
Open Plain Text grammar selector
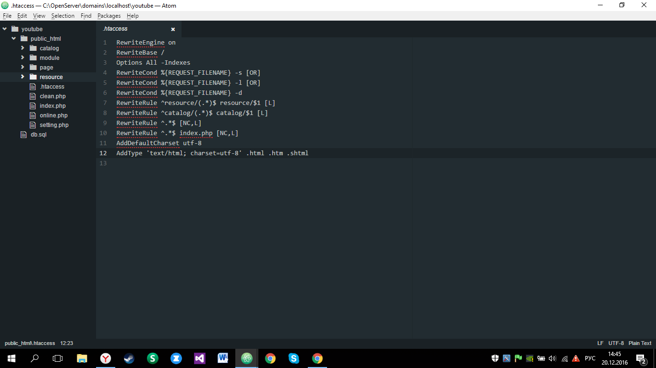click(x=640, y=343)
